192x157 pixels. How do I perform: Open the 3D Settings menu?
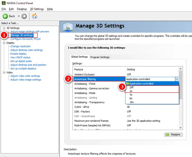coord(37,9)
